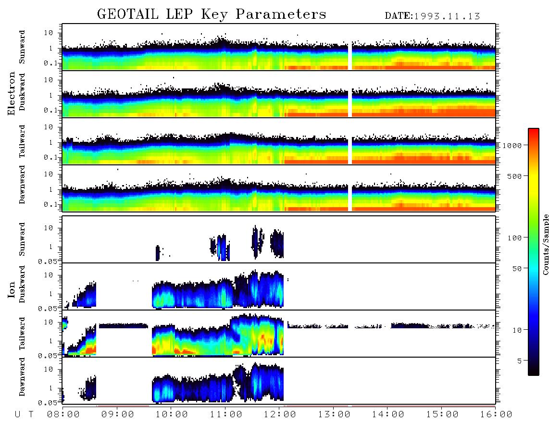Click the "10" tick of Electron Sunward panel
The width and height of the screenshot is (549, 423).
pos(49,33)
